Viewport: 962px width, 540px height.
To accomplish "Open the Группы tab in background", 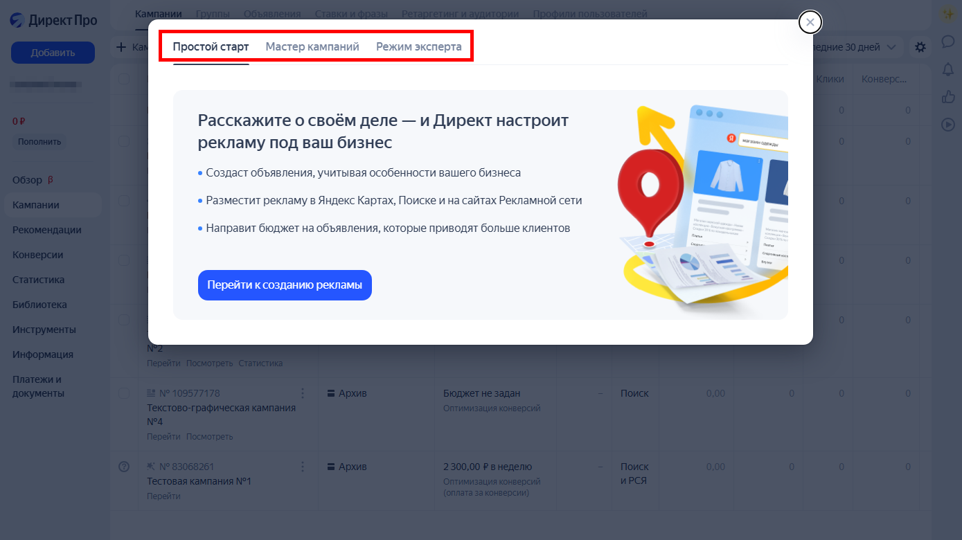I will click(213, 14).
